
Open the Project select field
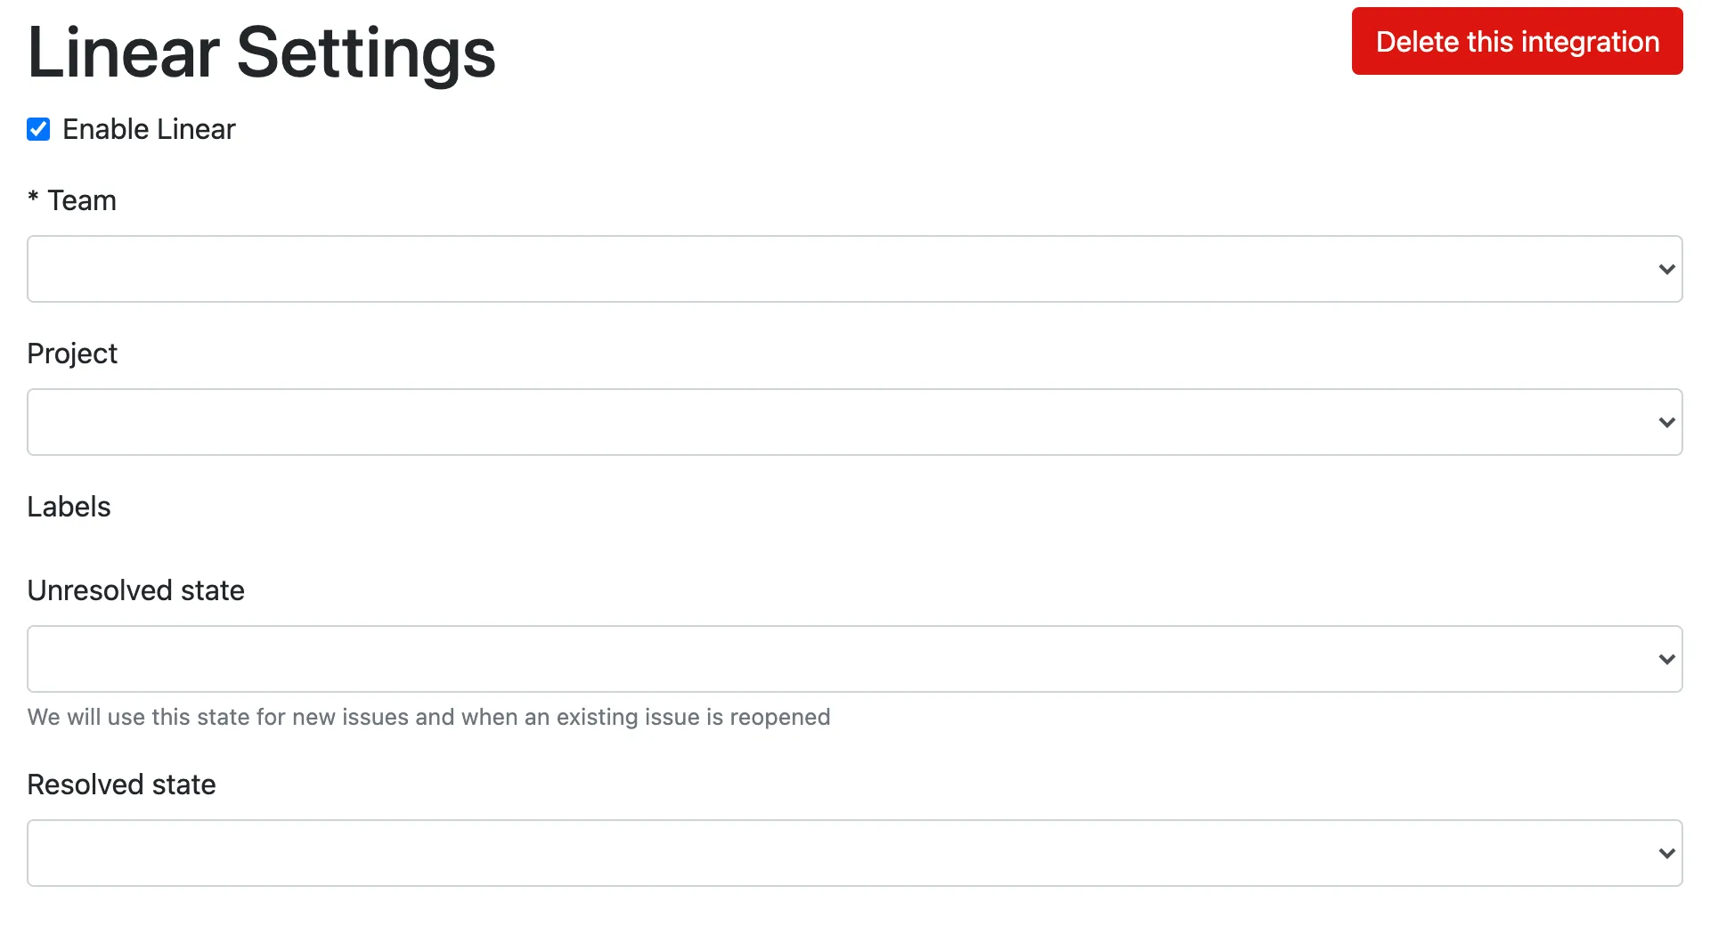coord(837,422)
